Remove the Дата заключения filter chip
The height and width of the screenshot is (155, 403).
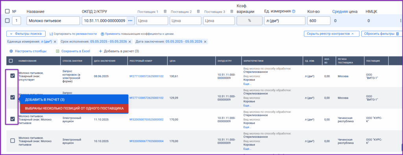[x=205, y=41]
